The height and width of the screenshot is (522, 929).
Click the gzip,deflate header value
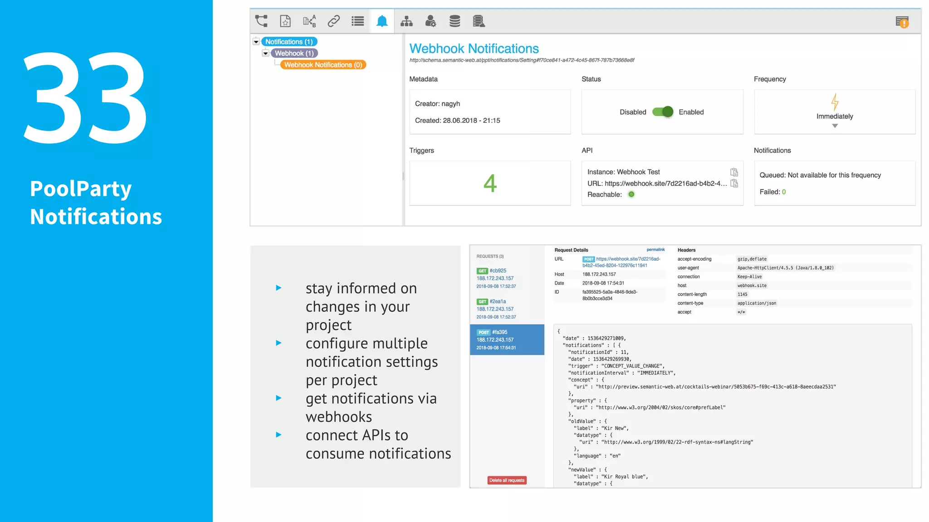(x=752, y=259)
